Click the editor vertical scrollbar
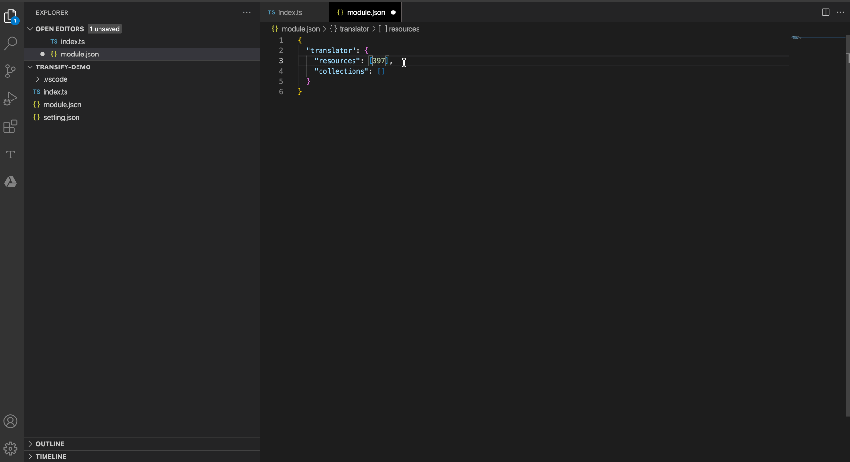 point(848,225)
